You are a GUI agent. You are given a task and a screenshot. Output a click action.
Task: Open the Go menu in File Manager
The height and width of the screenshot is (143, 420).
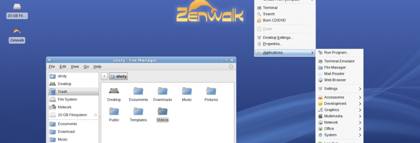(x=86, y=67)
